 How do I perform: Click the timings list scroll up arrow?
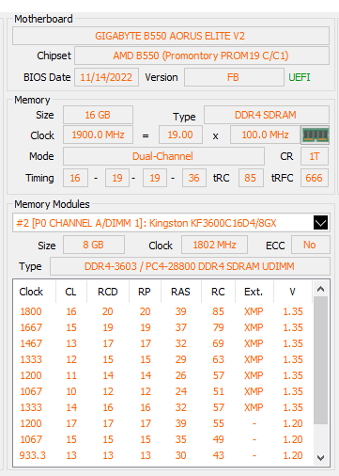click(x=320, y=289)
